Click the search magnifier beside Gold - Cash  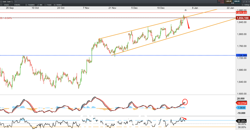tap(12, 2)
